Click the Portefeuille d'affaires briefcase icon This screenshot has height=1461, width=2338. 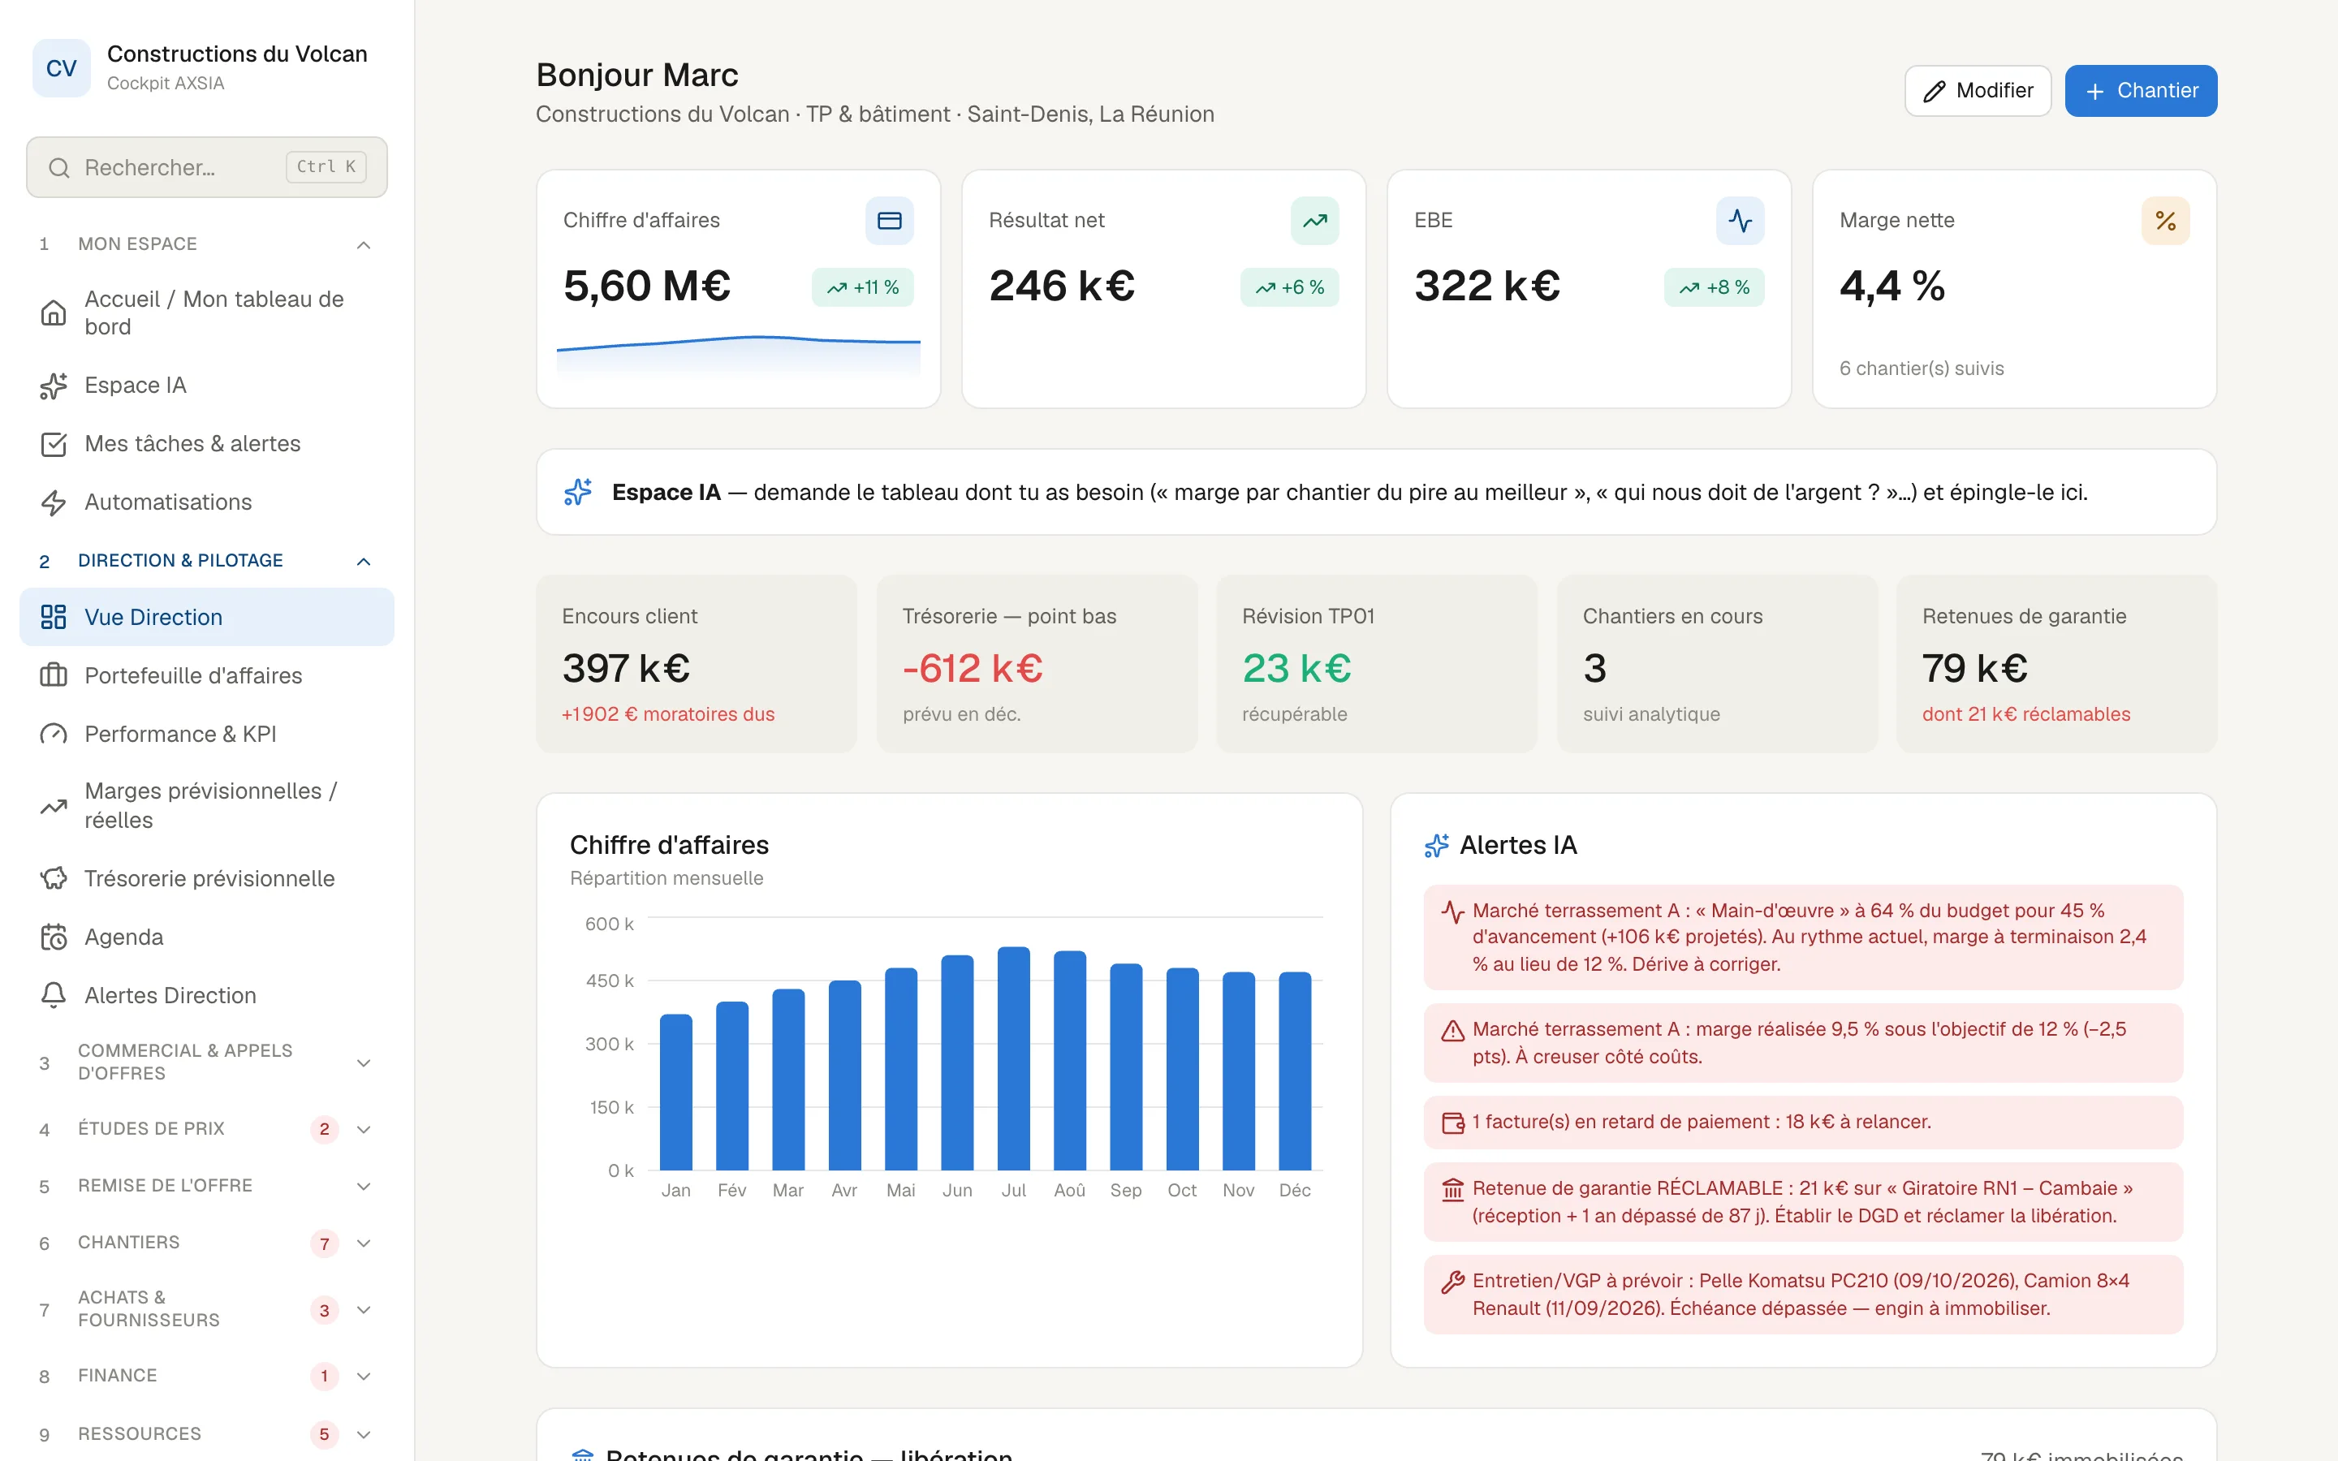(x=53, y=675)
